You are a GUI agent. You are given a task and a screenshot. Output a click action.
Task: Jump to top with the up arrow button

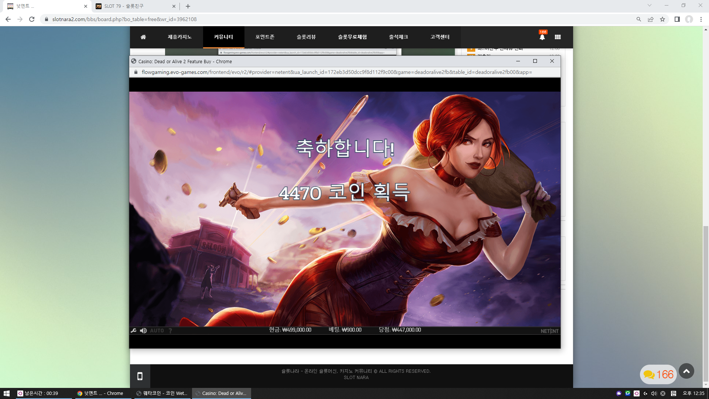pyautogui.click(x=686, y=371)
